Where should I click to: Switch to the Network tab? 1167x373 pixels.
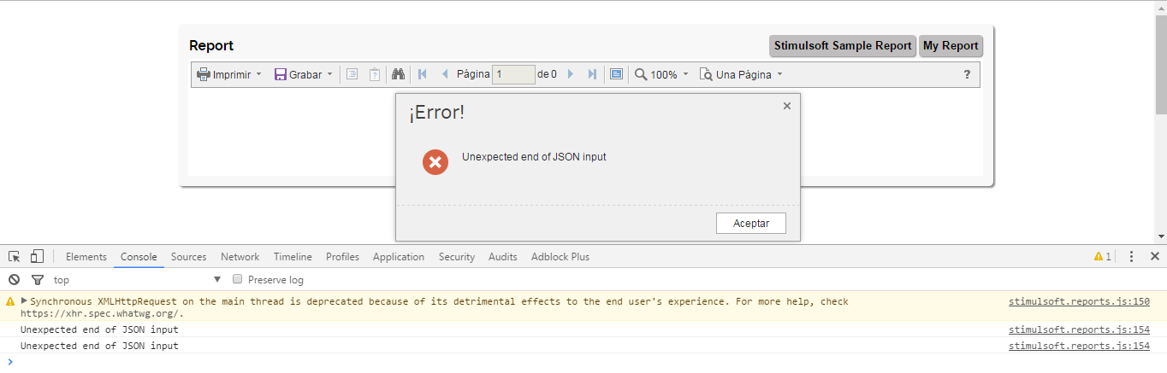coord(240,257)
